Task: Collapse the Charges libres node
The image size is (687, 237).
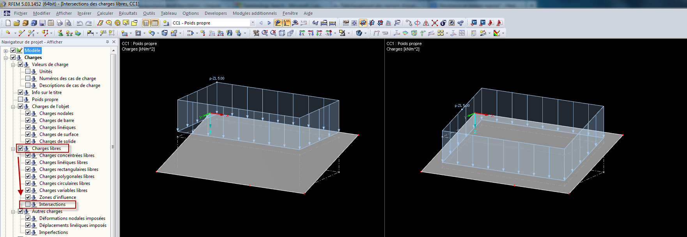Action: click(13, 148)
